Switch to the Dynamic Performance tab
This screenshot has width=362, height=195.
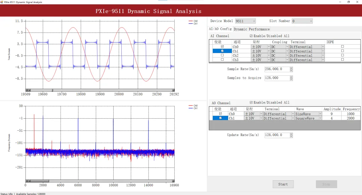pyautogui.click(x=252, y=29)
